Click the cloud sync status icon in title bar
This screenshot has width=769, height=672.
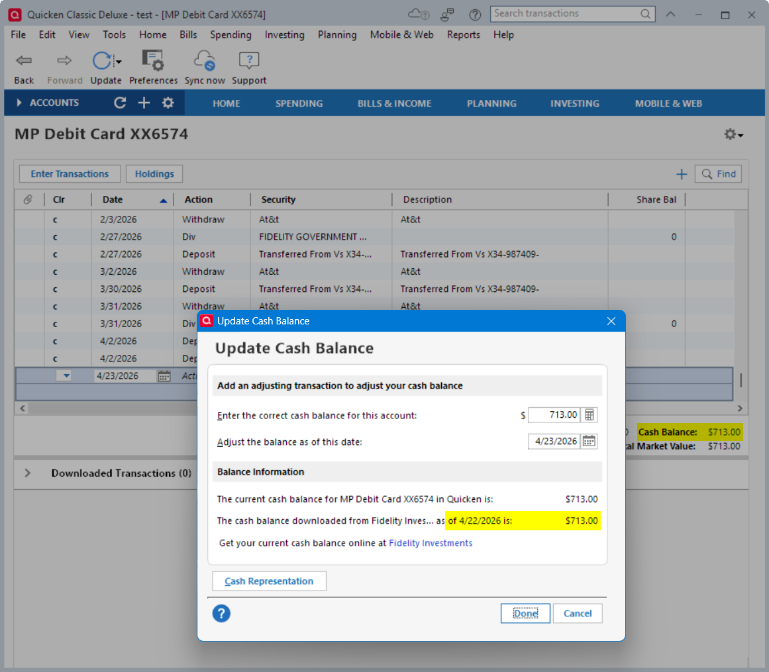[419, 14]
